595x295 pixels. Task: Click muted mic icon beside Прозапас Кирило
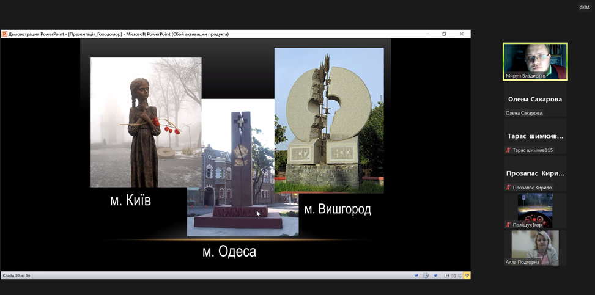(x=508, y=188)
